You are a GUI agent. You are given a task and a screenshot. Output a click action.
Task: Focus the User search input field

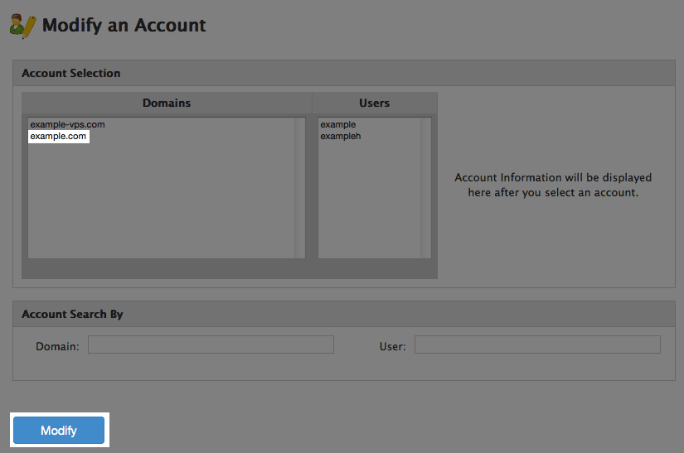pyautogui.click(x=537, y=345)
